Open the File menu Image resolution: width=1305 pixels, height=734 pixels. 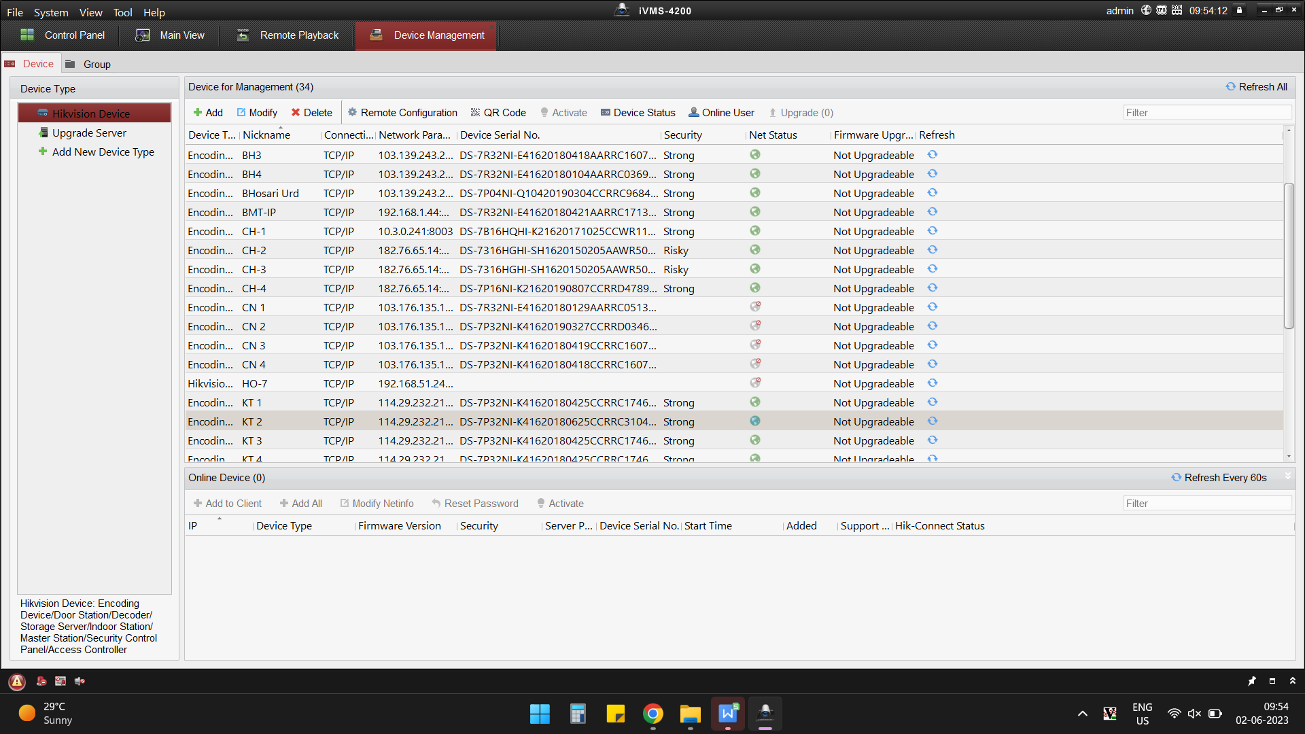click(15, 12)
